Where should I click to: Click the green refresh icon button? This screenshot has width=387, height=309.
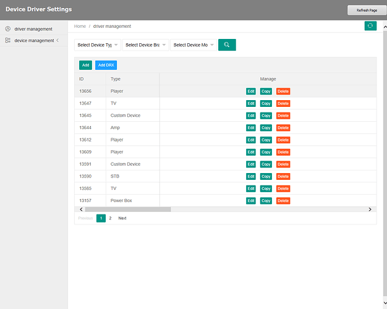[370, 26]
